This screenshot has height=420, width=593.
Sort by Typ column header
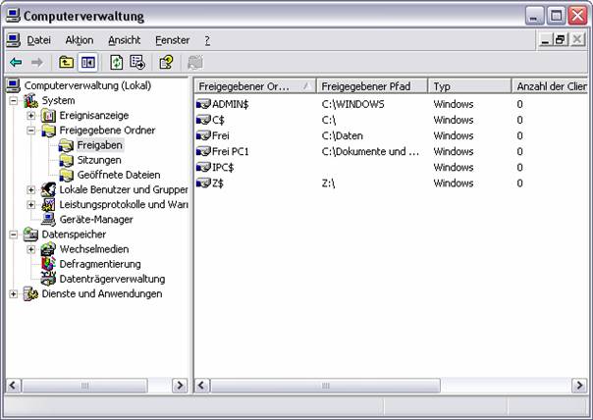coord(469,86)
